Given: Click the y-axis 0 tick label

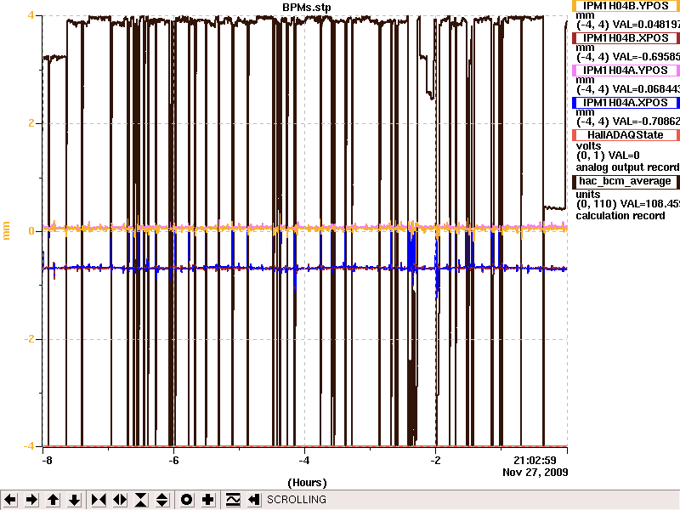Looking at the screenshot, I should click(31, 231).
